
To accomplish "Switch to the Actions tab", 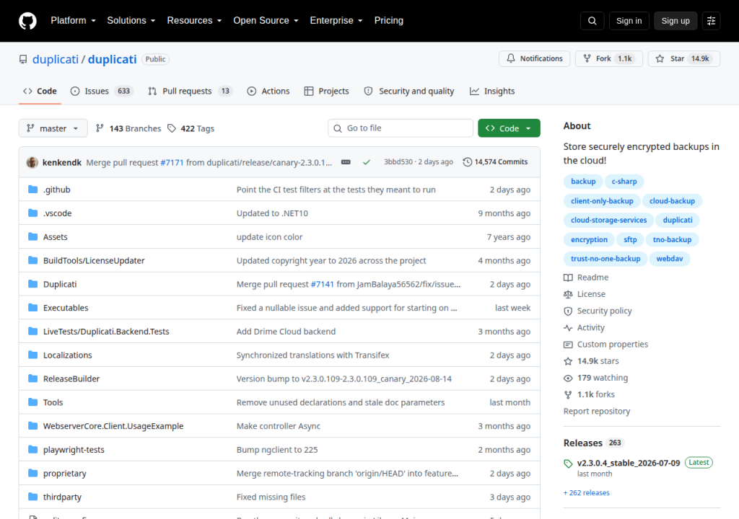I will coord(268,92).
